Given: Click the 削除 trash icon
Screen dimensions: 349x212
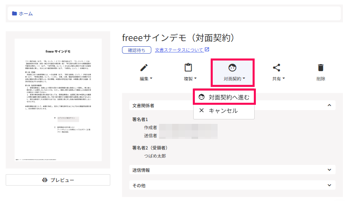Looking at the screenshot, I should [x=321, y=67].
